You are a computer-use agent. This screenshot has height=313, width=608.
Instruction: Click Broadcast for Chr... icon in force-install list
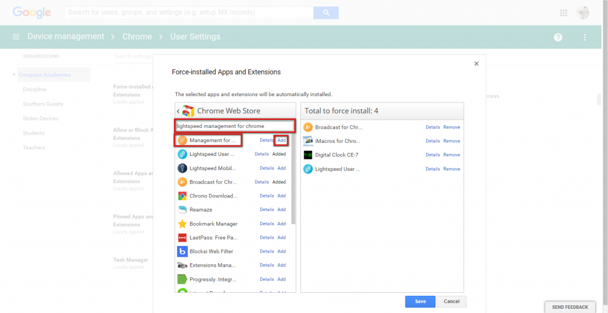pos(308,127)
